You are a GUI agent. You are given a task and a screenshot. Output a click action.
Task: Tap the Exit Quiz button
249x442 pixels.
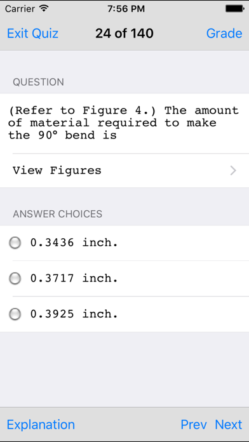32,34
